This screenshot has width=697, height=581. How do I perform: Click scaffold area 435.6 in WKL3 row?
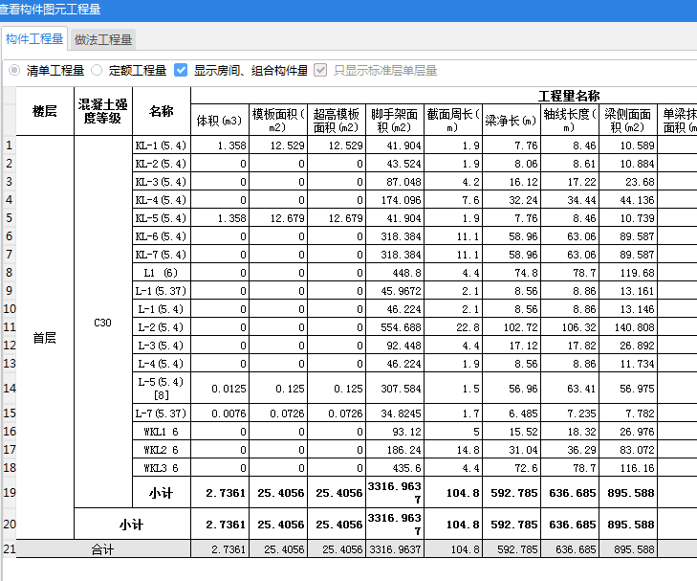(394, 468)
